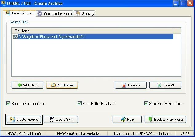Open the Security tab
Screen dimensions: 195x137
tap(84, 13)
